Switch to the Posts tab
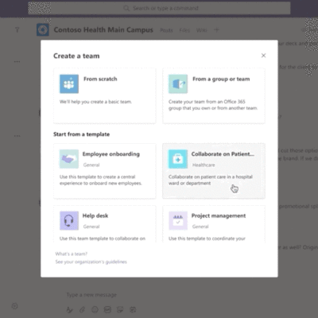This screenshot has height=318, width=318. point(166,30)
